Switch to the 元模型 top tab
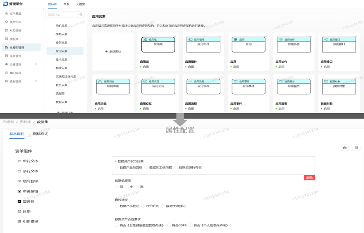Image resolution: width=364 pixels, height=233 pixels. (80, 4)
